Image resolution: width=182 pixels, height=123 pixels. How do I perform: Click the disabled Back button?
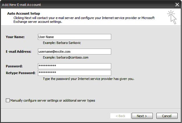(x=120, y=116)
